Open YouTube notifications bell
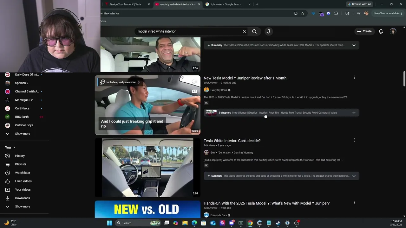 click(381, 31)
